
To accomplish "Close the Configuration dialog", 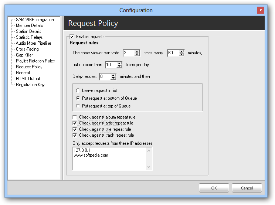I will (x=261, y=10).
